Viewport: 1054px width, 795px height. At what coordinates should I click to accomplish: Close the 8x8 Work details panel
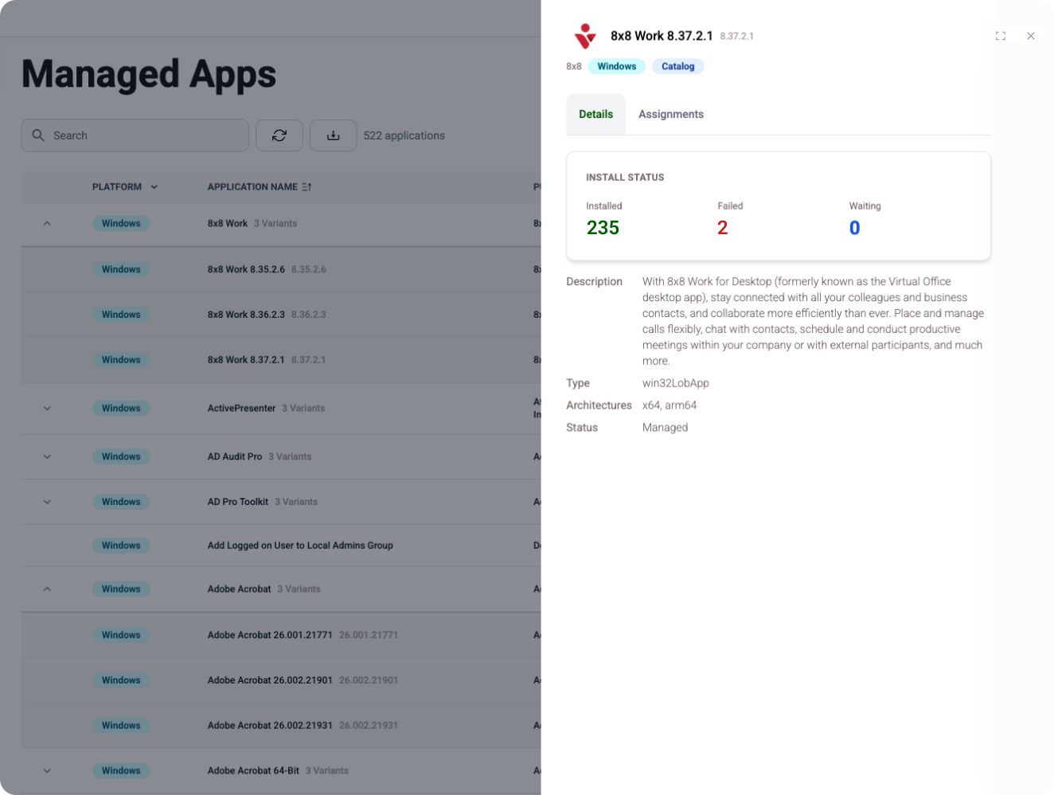[x=1031, y=36]
